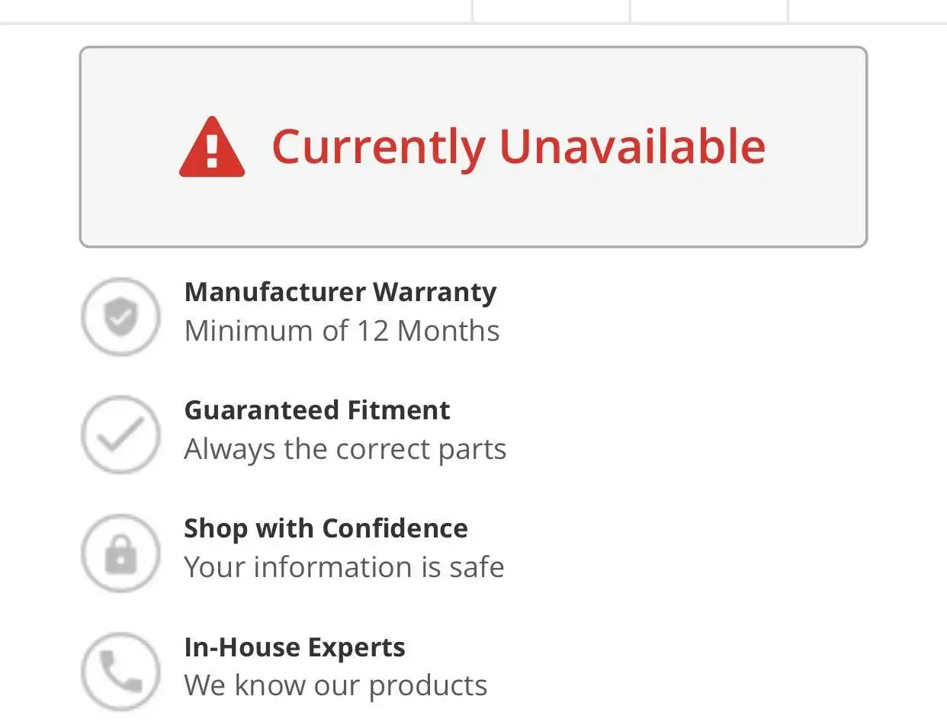Screen dimensions: 947x725
Task: Click the word 'Unavailable' in red banner
Action: [632, 146]
